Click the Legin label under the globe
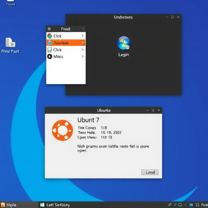208x208 pixels. 123,55
